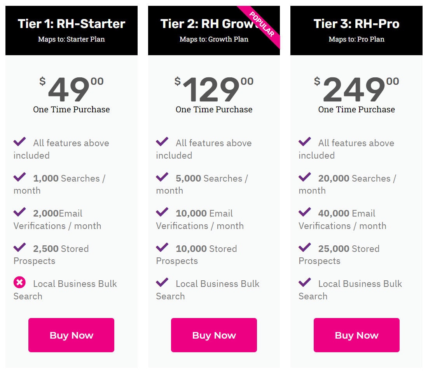Select the "Tier 3: RH-Pro" header banner
The width and height of the screenshot is (428, 374).
(356, 24)
